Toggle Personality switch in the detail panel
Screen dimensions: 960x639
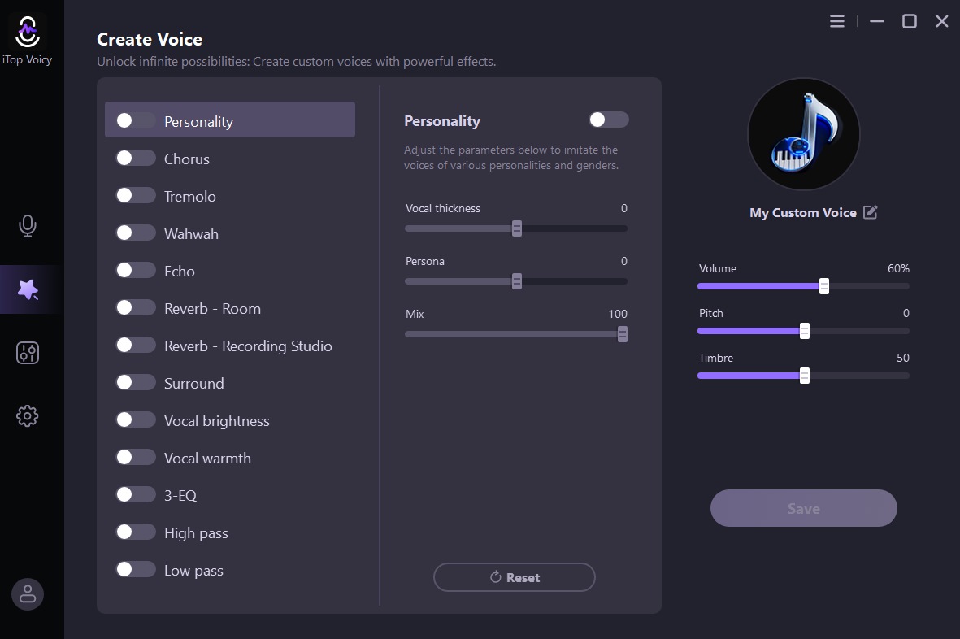coord(608,119)
